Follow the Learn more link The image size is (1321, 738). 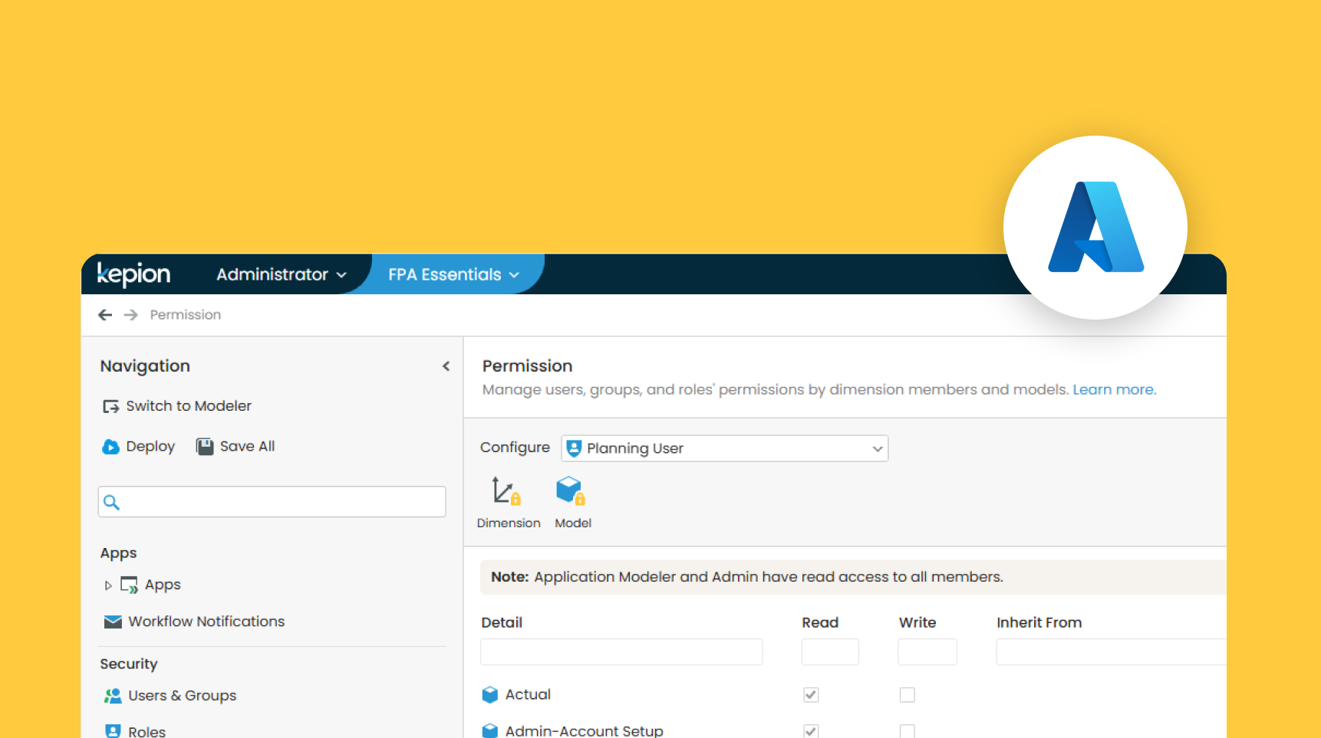(1114, 389)
